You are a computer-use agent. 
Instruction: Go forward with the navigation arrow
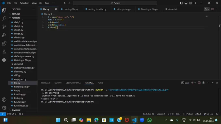pyautogui.click(x=69, y=3)
